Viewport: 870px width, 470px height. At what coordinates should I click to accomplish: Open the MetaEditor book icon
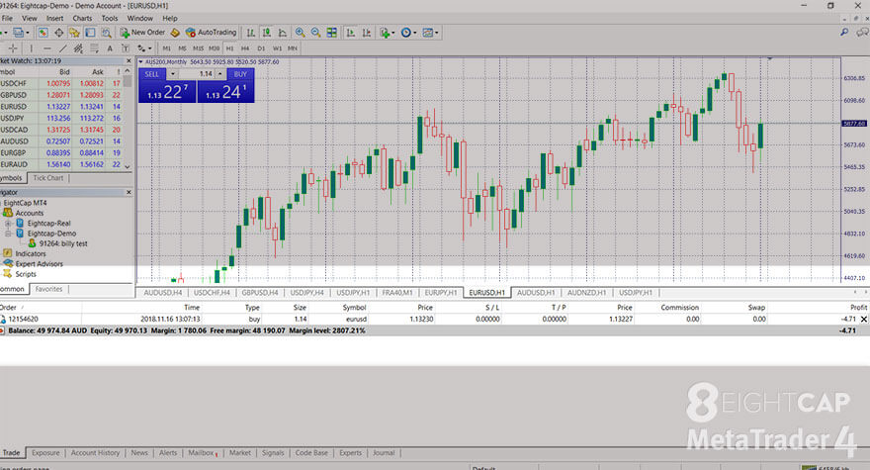175,33
